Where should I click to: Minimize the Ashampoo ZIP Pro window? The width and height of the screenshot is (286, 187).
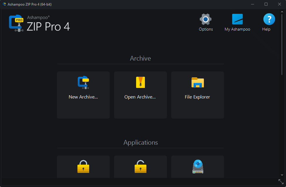click(253, 4)
